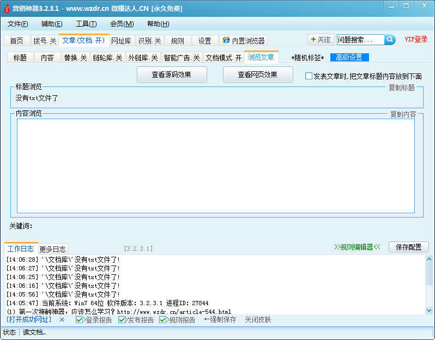The width and height of the screenshot is (435, 340).
Task: Open the 辅助(E) menu
Action: click(x=52, y=24)
